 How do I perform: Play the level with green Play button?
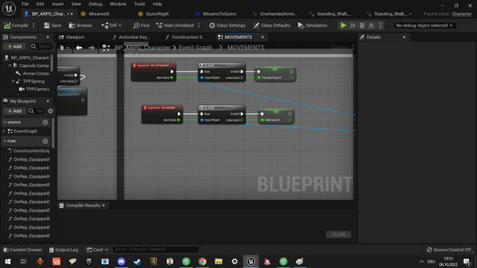pyautogui.click(x=344, y=25)
